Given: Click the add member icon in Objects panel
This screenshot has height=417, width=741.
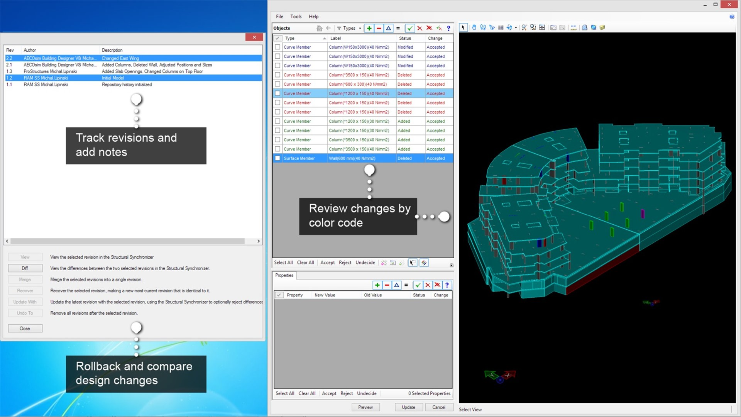Looking at the screenshot, I should (x=369, y=28).
